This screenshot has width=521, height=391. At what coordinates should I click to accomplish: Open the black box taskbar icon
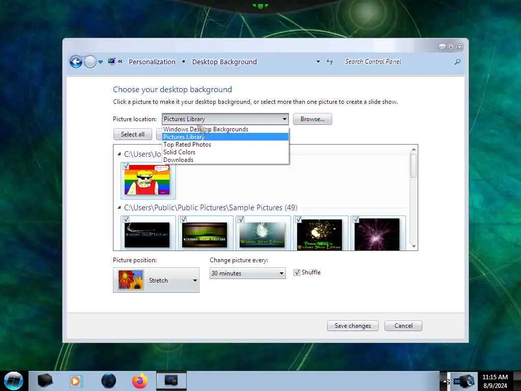tap(45, 381)
